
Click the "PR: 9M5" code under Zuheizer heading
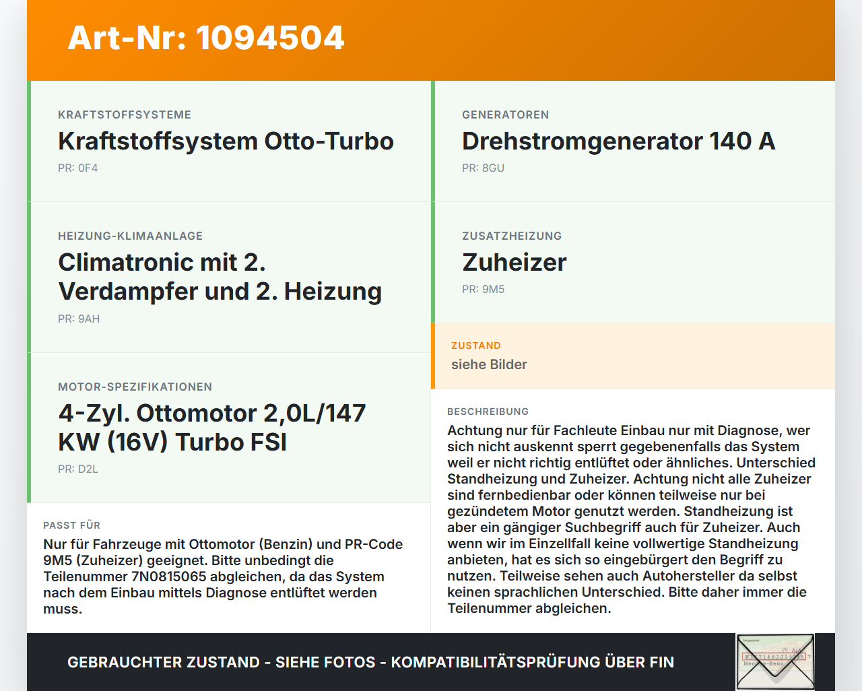tap(483, 289)
